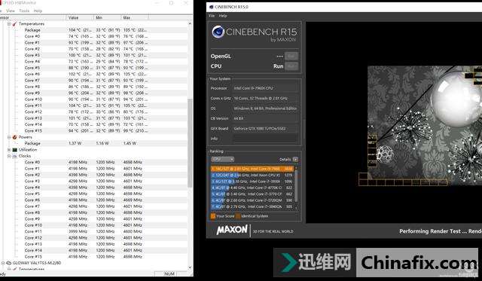The width and height of the screenshot is (482, 281).
Task: Open the File menu in Cinebench
Action: (x=212, y=16)
